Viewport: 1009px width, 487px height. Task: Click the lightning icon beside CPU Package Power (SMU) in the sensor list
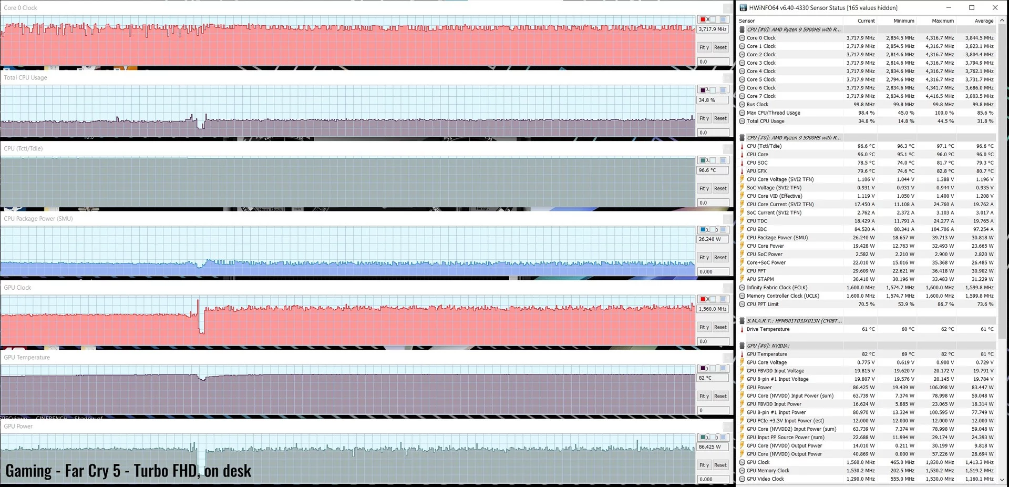coord(742,238)
